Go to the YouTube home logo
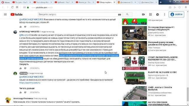 point(17,14)
